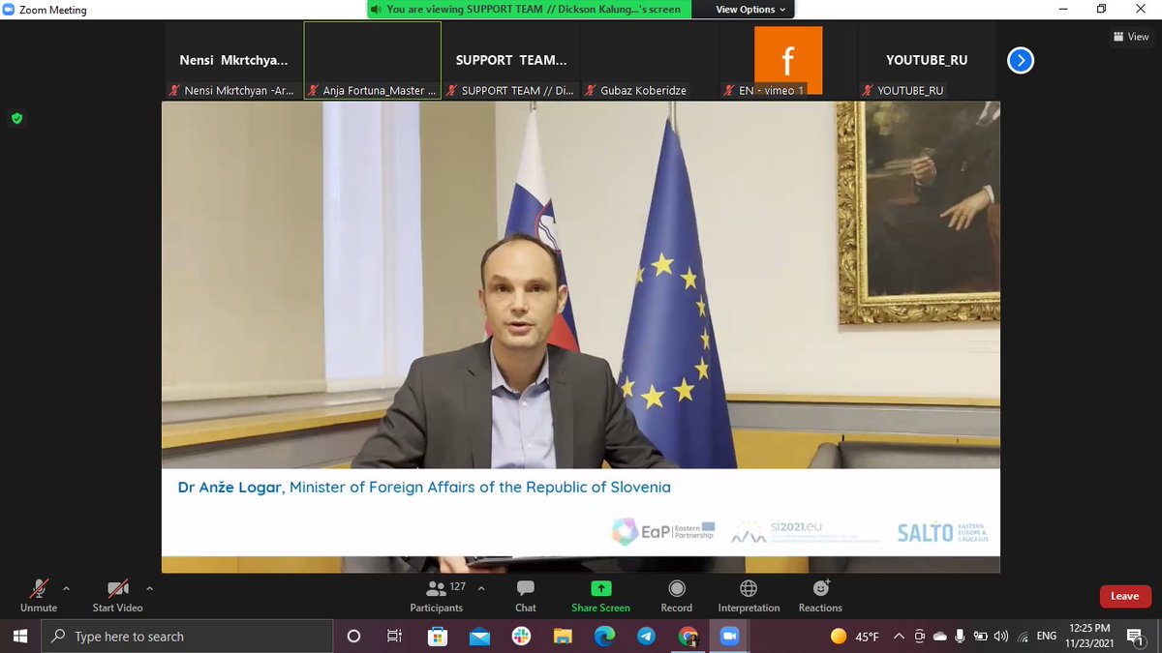The width and height of the screenshot is (1162, 653).
Task: Click the Cortana circle icon
Action: (353, 637)
